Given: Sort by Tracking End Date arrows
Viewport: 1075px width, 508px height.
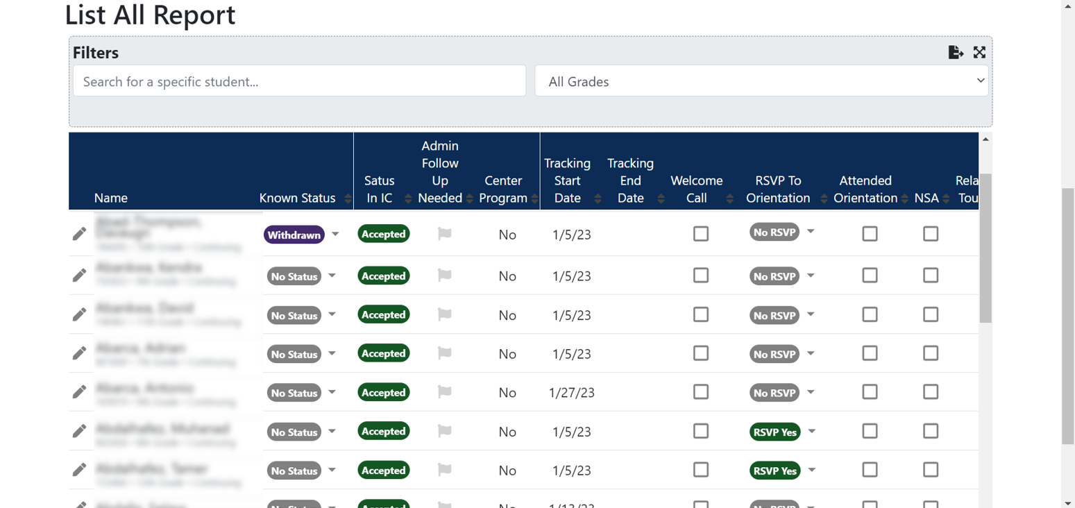Looking at the screenshot, I should pos(661,198).
